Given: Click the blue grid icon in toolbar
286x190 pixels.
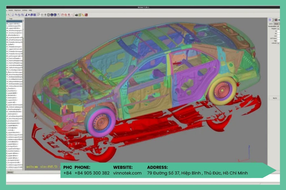Looking at the screenshot, I should (35, 15).
